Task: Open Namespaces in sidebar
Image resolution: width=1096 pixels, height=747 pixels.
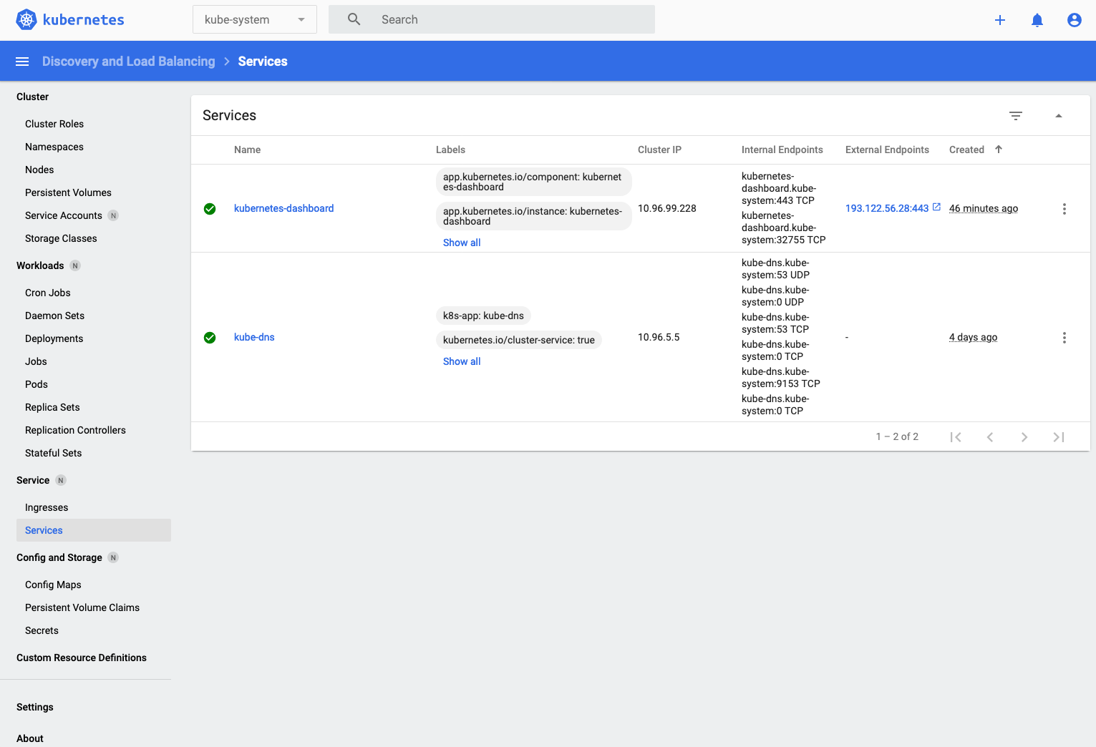Action: [x=54, y=147]
